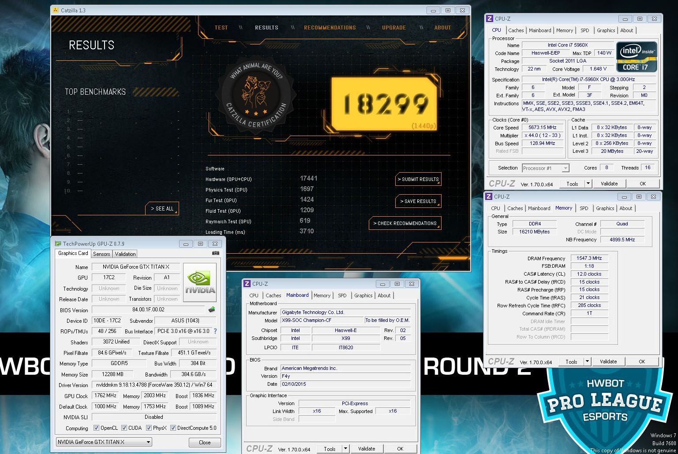Screen dimensions: 678x454
Task: Click Tools button in CPU-Z Mainboard window
Action: click(330, 449)
